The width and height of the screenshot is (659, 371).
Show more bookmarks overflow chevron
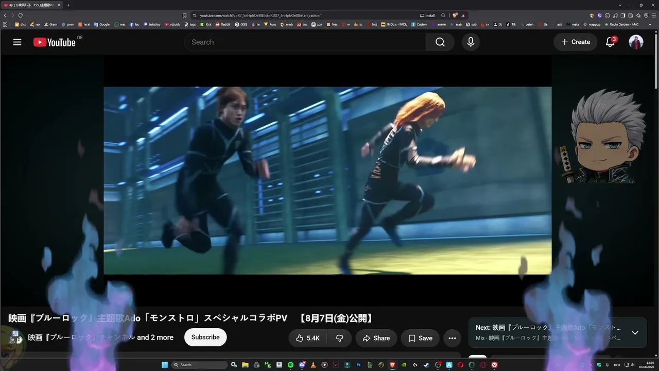pos(649,24)
